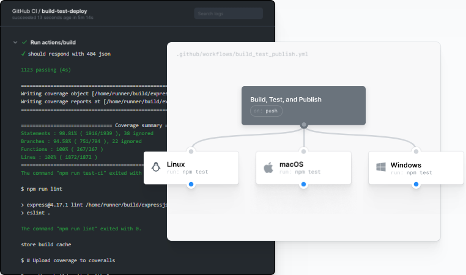
Task: Collapse the Run actions/build step chevron
Action: coord(15,43)
